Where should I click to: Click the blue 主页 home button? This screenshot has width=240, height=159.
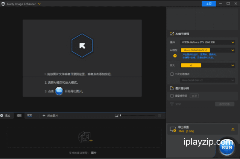(x=209, y=4)
